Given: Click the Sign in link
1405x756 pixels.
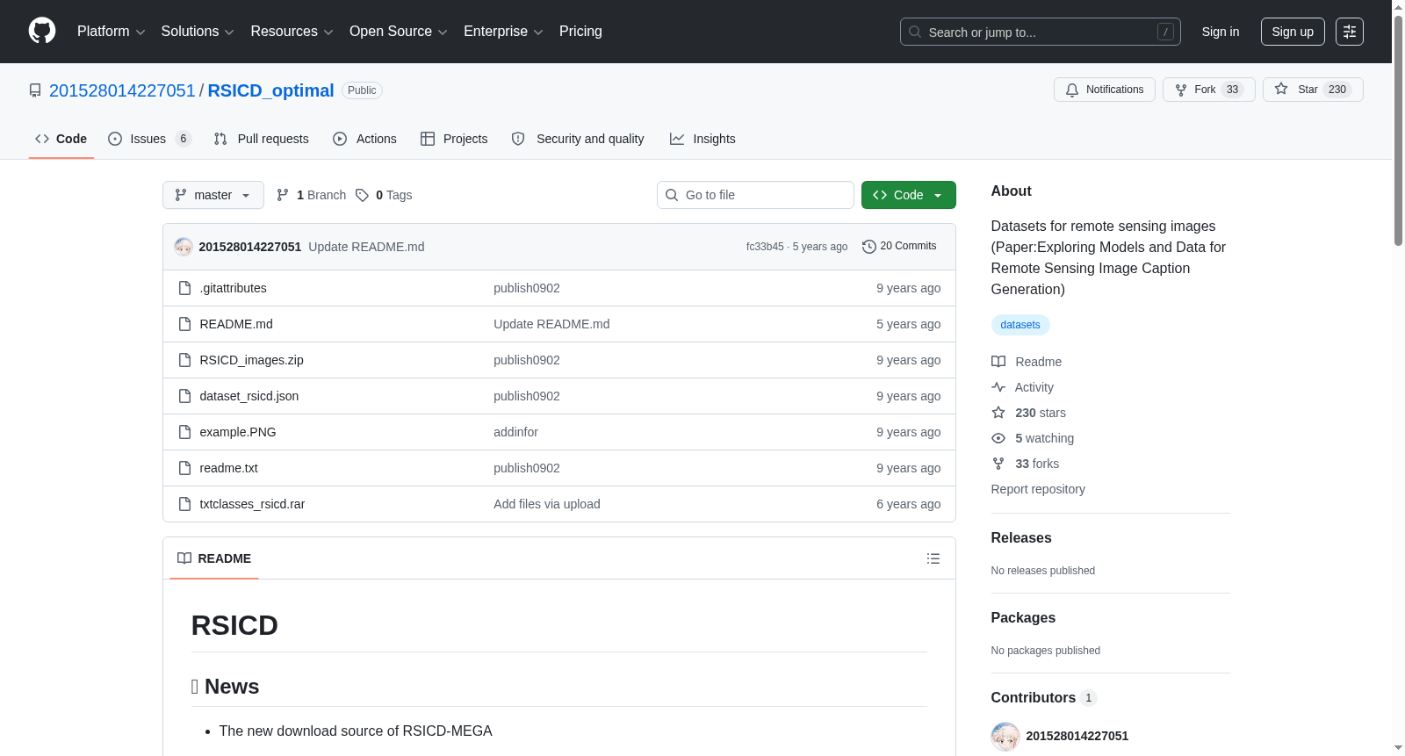Looking at the screenshot, I should (x=1221, y=32).
